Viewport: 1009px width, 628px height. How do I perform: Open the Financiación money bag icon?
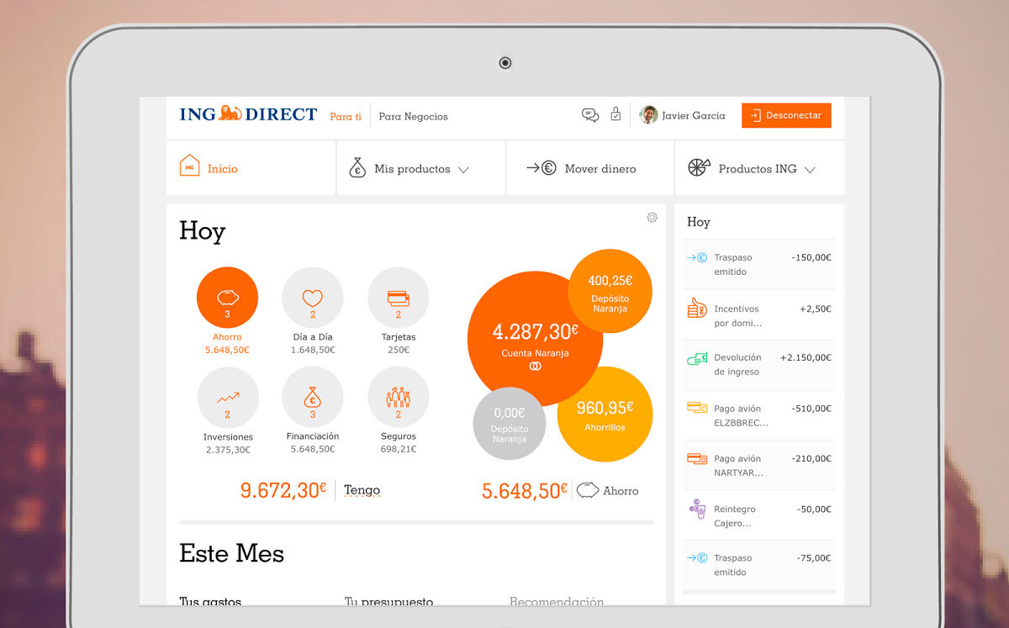(x=312, y=396)
